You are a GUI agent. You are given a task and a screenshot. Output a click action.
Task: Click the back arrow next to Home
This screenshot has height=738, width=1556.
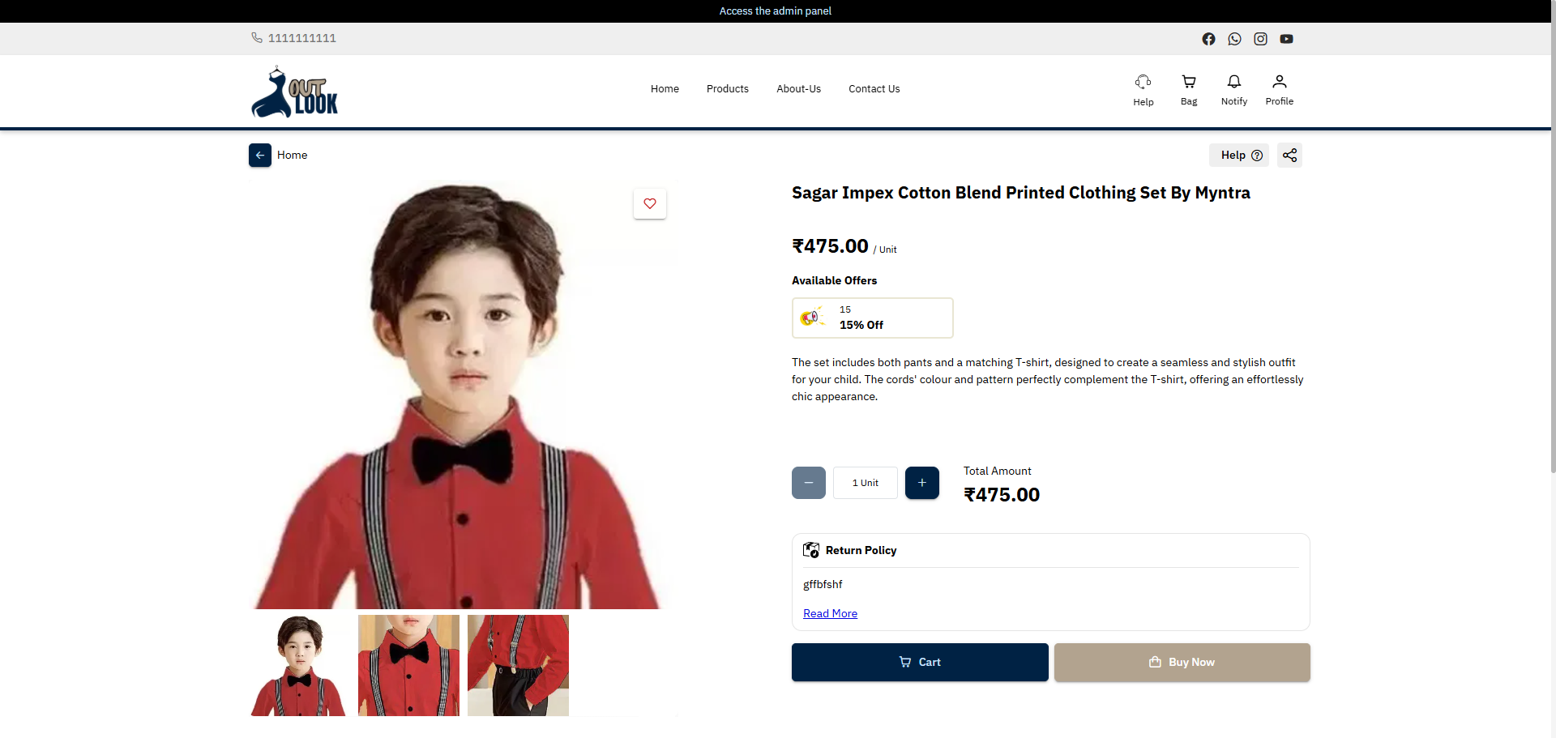click(260, 156)
